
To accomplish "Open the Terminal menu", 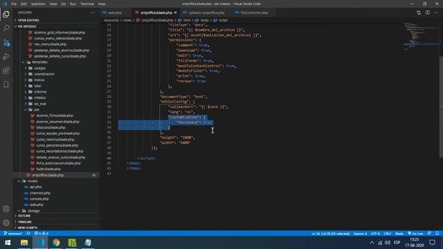I will tap(87, 4).
